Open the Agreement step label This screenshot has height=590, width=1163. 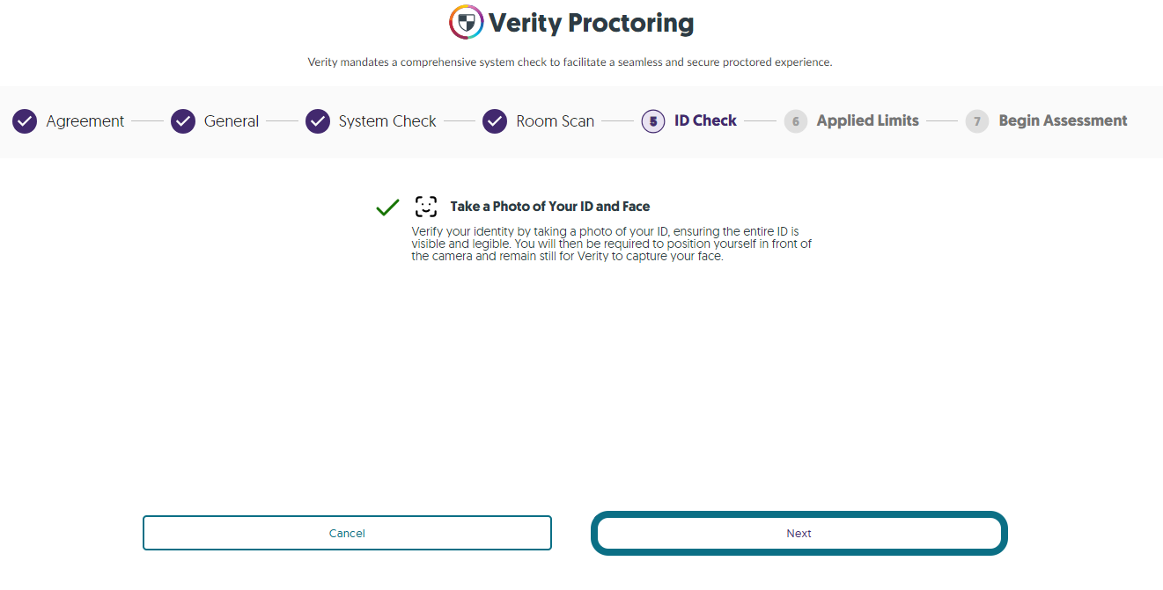[x=85, y=121]
